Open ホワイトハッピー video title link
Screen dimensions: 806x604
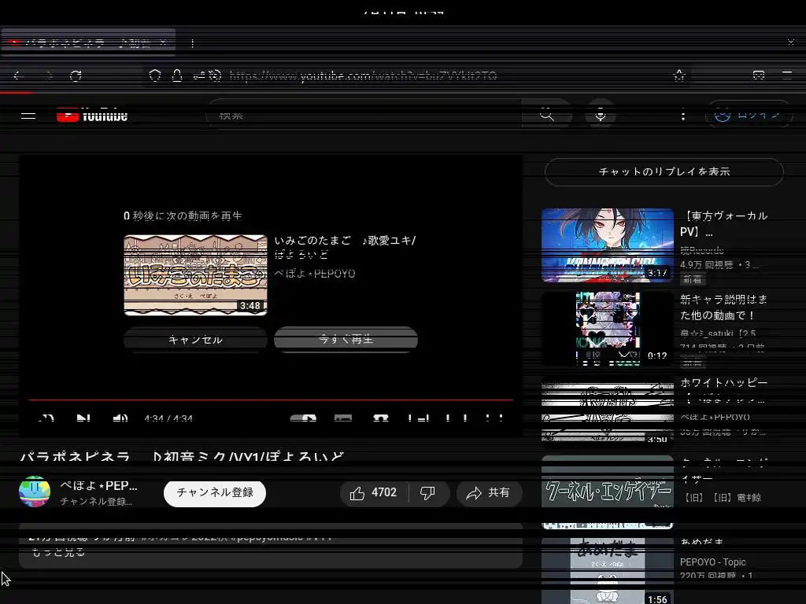pyautogui.click(x=724, y=390)
